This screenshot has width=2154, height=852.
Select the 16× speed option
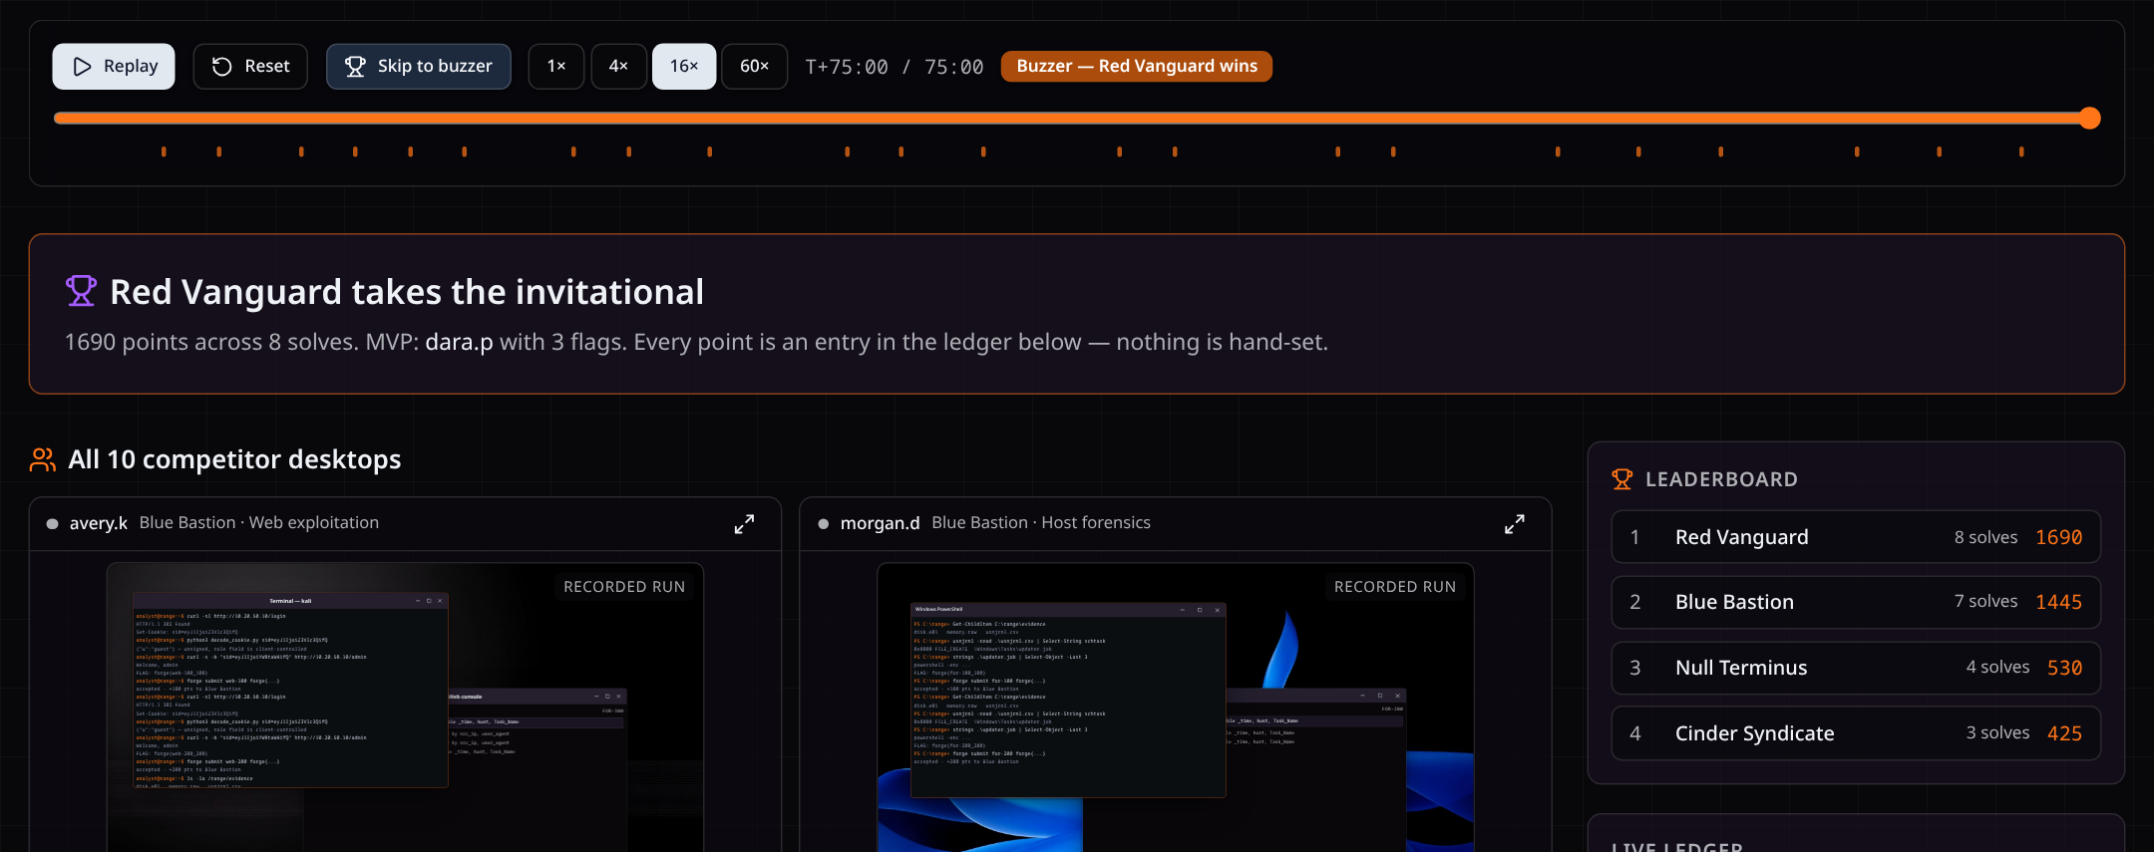(684, 66)
